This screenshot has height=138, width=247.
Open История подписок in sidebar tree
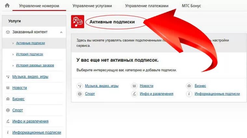[x=30, y=54]
